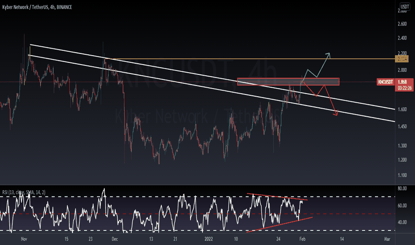Click the 60.00 RSI scale label
The image size is (415, 245).
(402, 205)
